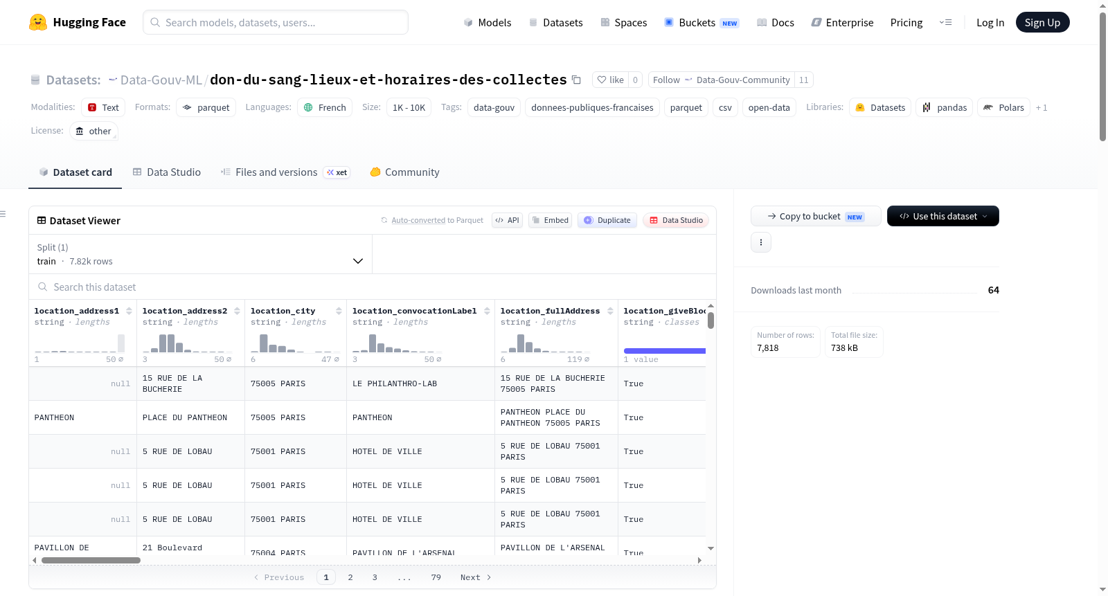This screenshot has height=596, width=1108.
Task: Sort the location_address1 column
Action: [x=129, y=311]
